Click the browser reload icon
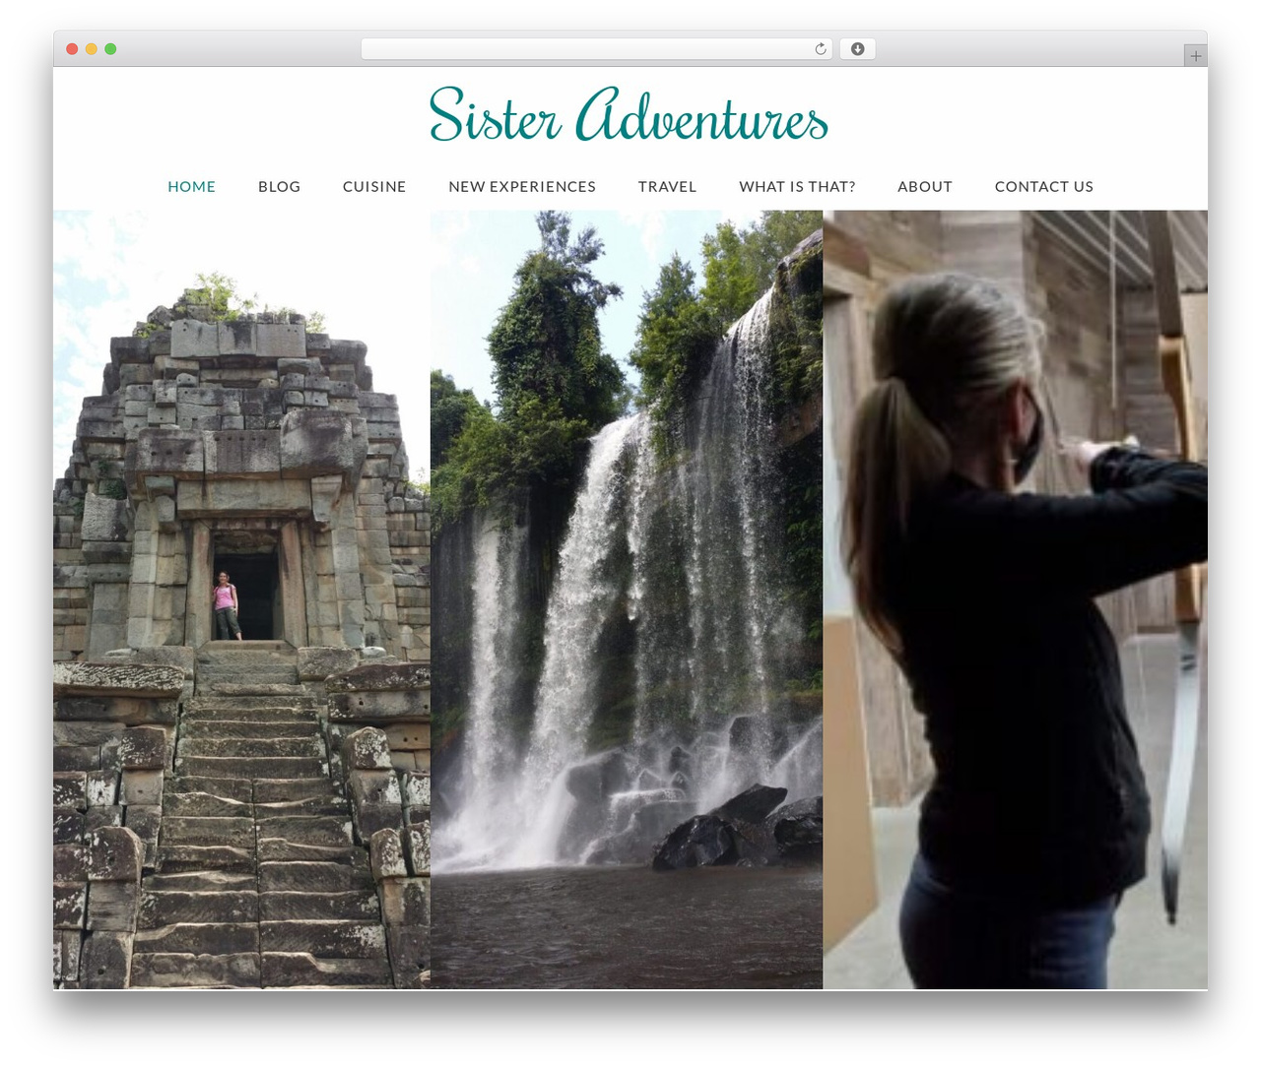This screenshot has height=1067, width=1261. 820,49
